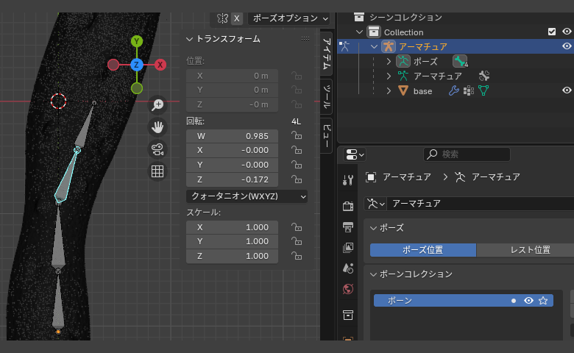Open the World properties globe icon
Screen dimensions: 574x353
coord(348,289)
